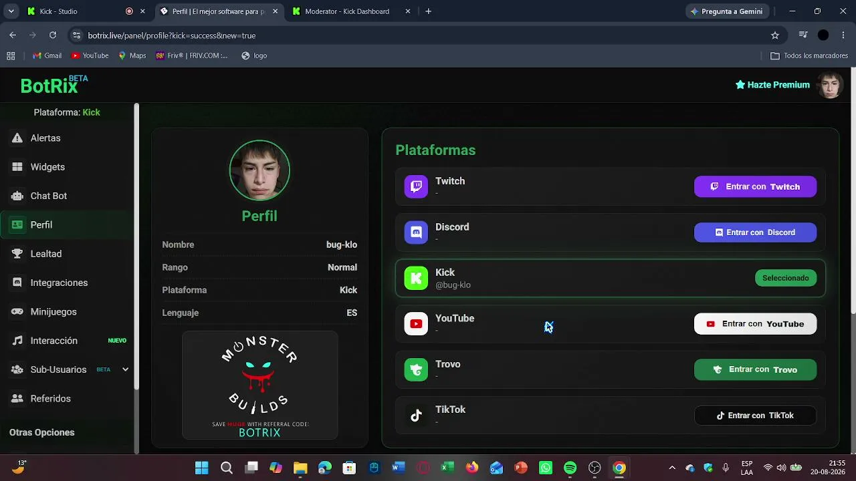856x481 pixels.
Task: Click the Monster Builds referral banner
Action: click(x=259, y=385)
